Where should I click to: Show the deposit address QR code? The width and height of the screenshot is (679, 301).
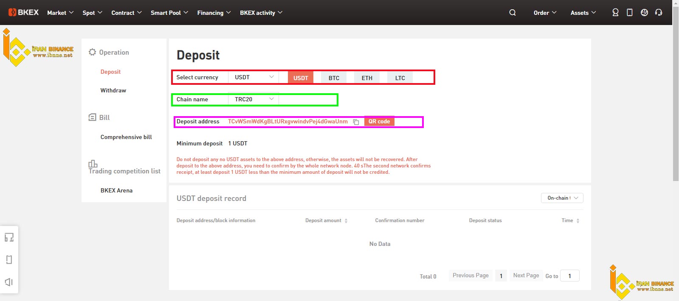tap(379, 121)
